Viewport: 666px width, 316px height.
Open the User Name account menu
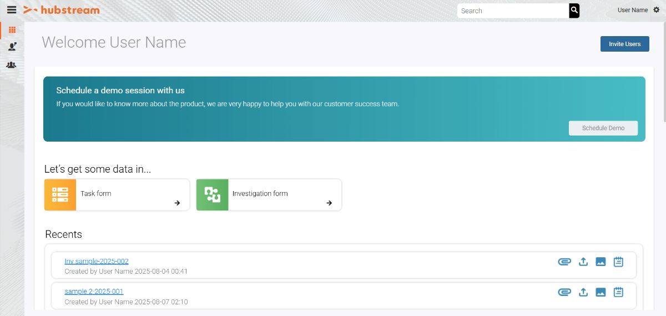(x=632, y=10)
